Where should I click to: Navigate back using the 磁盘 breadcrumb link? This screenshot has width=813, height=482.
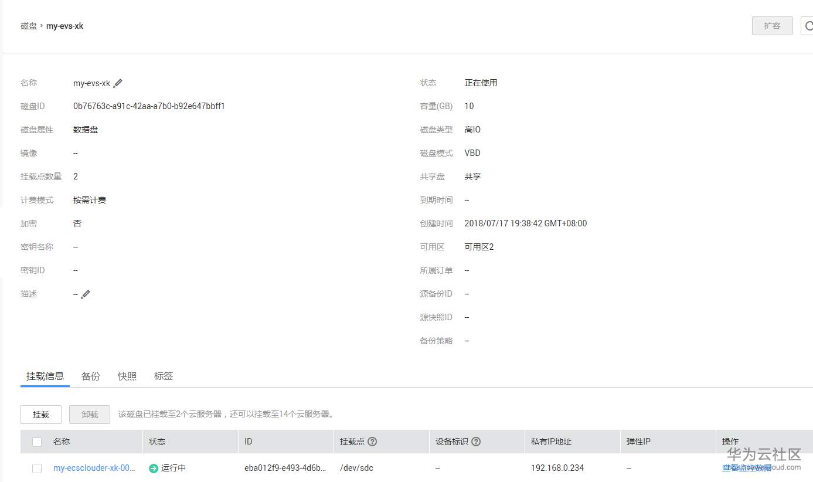coord(29,26)
